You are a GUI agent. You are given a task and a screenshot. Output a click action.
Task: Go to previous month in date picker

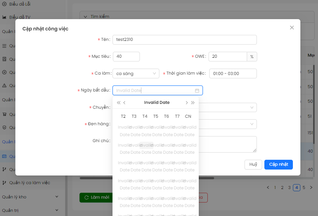[x=124, y=103]
